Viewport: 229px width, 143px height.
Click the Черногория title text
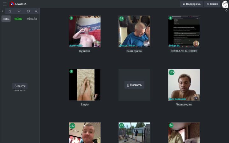[x=184, y=105]
